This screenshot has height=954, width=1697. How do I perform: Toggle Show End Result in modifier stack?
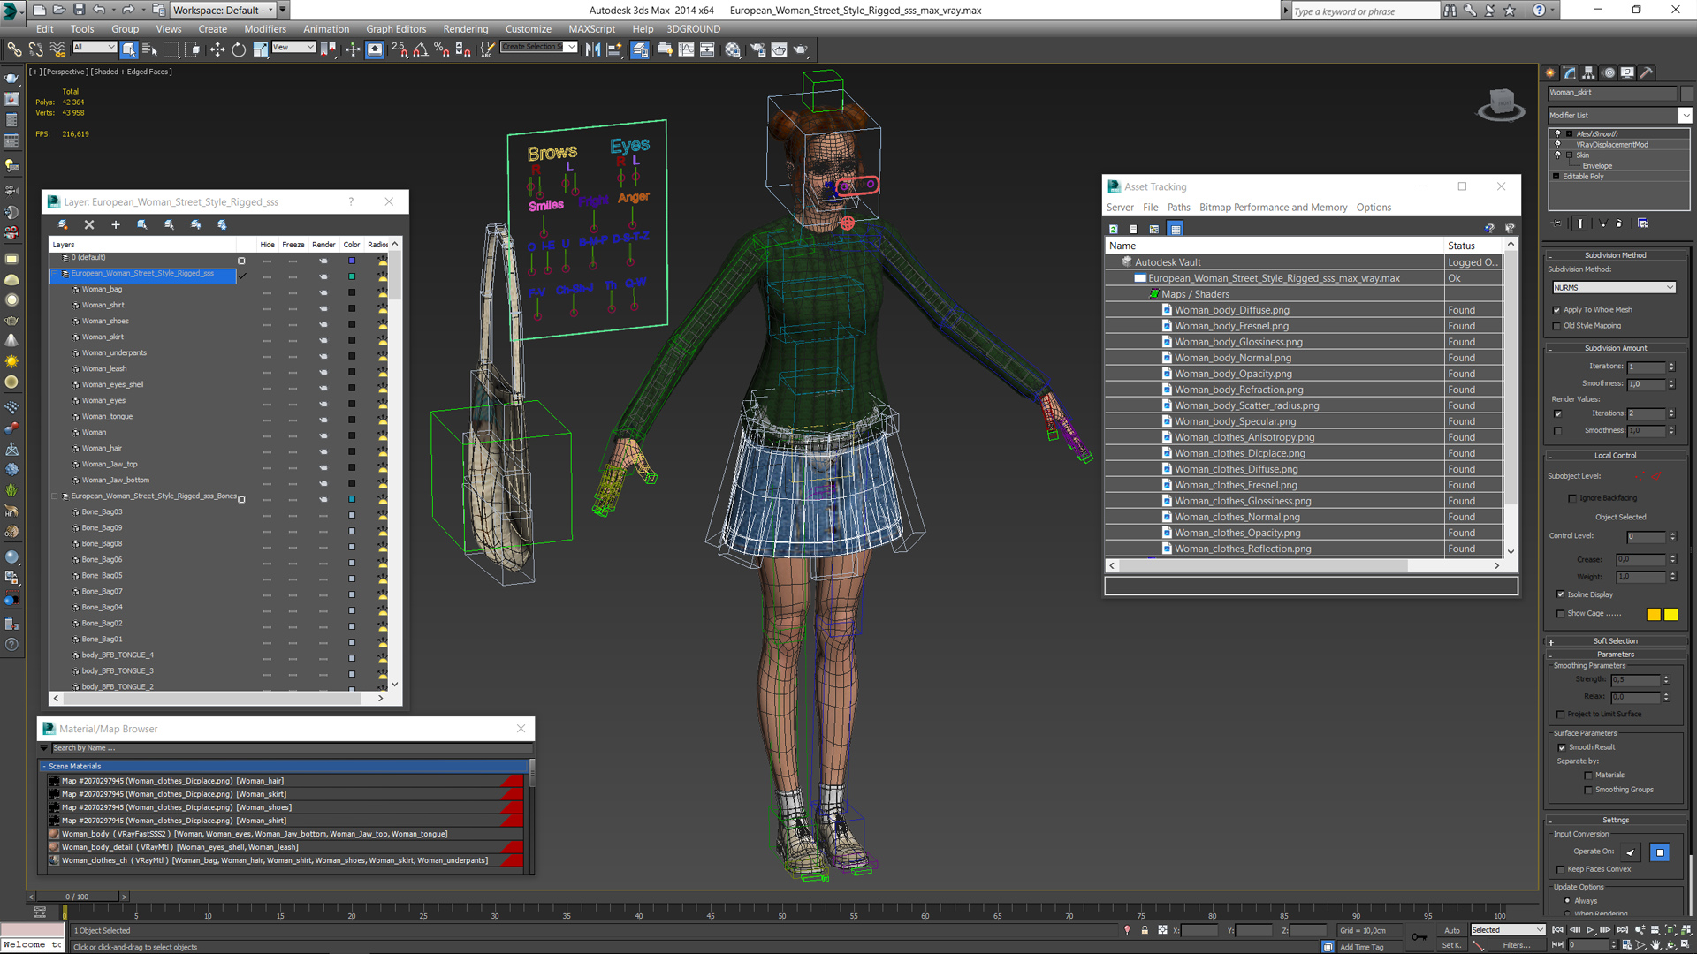(1579, 223)
